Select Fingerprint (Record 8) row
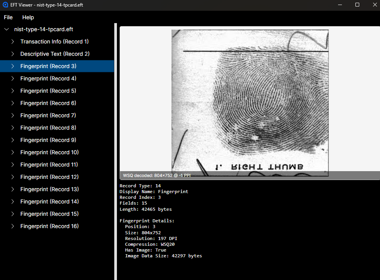This screenshot has width=380, height=280. tap(57, 128)
